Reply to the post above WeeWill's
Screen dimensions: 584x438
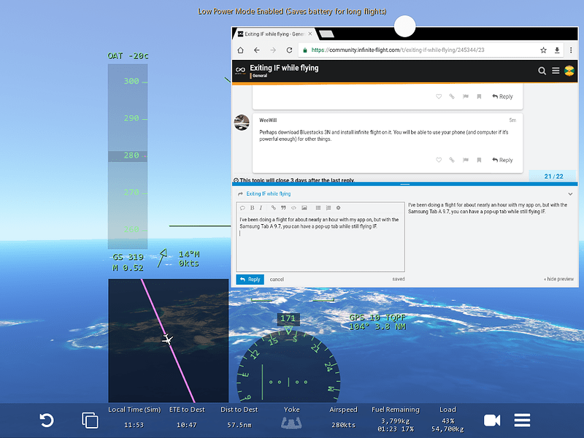[502, 96]
